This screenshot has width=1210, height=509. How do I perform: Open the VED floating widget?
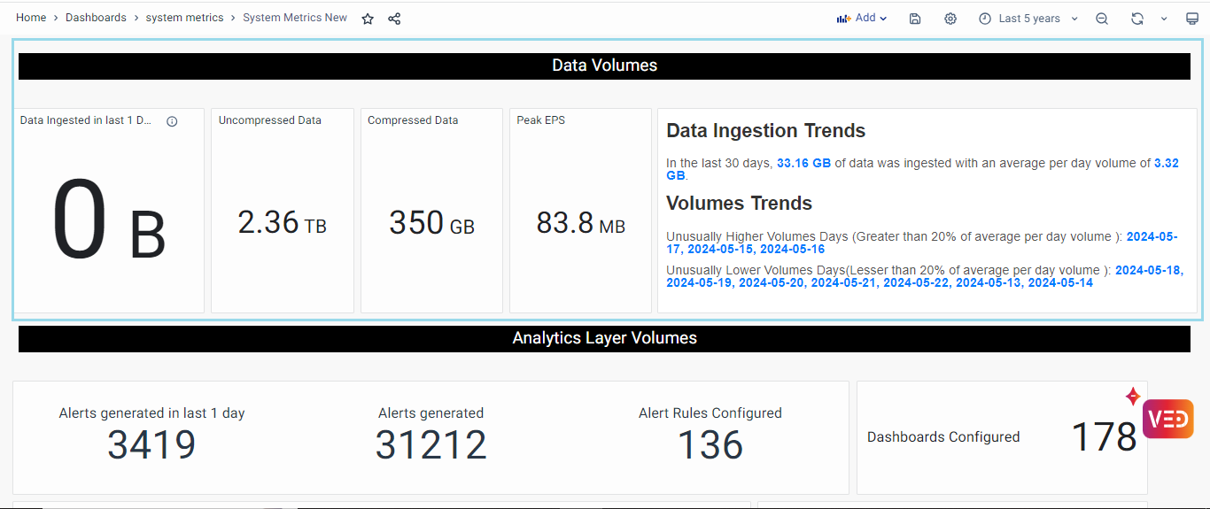coord(1167,419)
